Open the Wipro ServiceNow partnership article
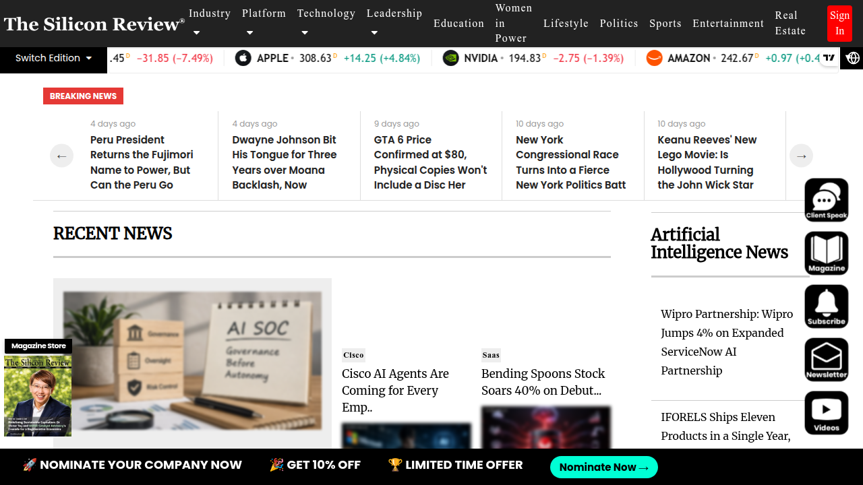 coord(727,342)
